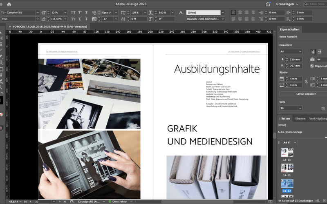Open the Camphor Std font dropdown
The height and width of the screenshot is (204, 327).
(x=38, y=13)
